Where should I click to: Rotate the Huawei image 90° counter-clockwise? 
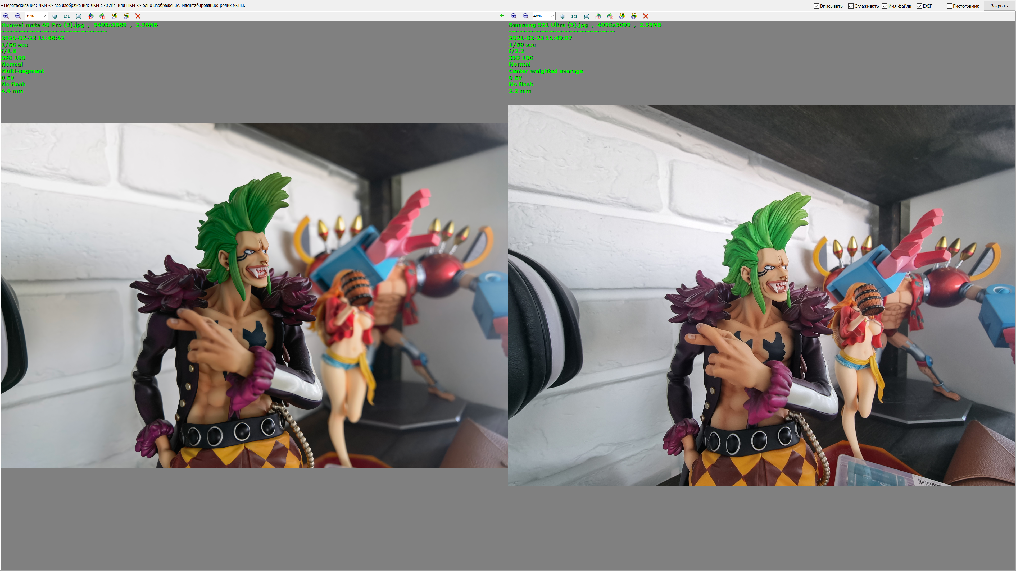91,16
